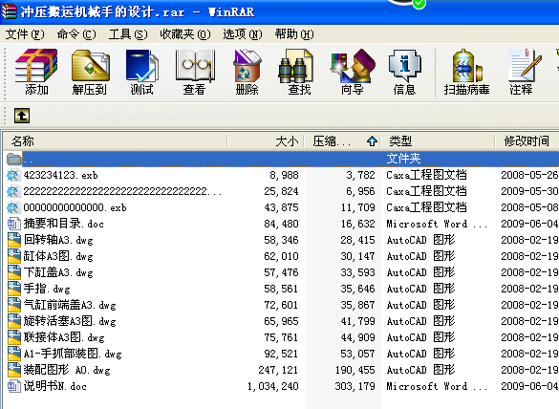Click the 装配图形 A0.dwg file icon
This screenshot has height=409, width=559.
[14, 370]
